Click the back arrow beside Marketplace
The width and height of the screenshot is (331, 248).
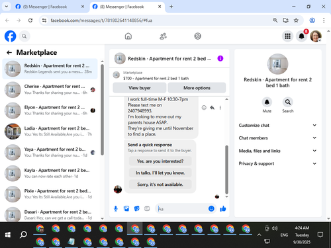(9, 52)
